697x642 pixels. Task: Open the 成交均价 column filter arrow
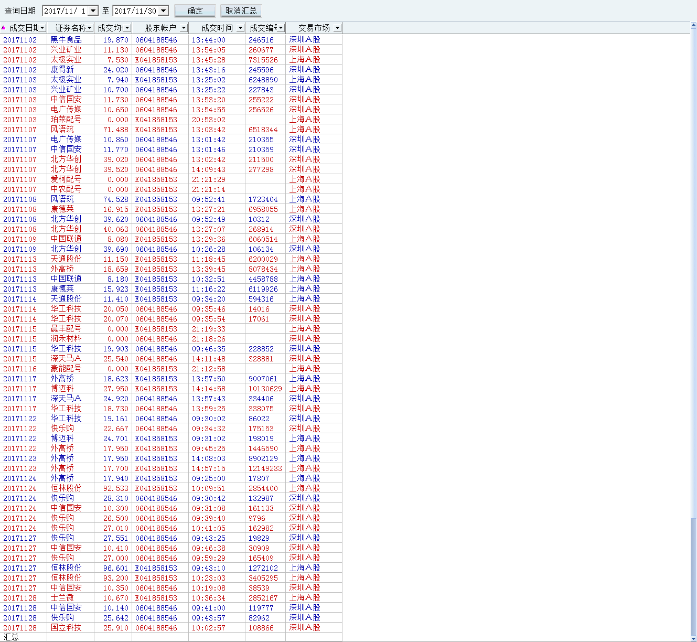pos(127,28)
